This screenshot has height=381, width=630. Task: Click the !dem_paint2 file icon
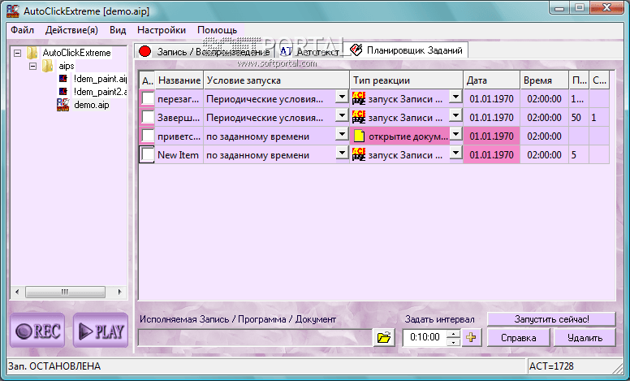pyautogui.click(x=63, y=92)
